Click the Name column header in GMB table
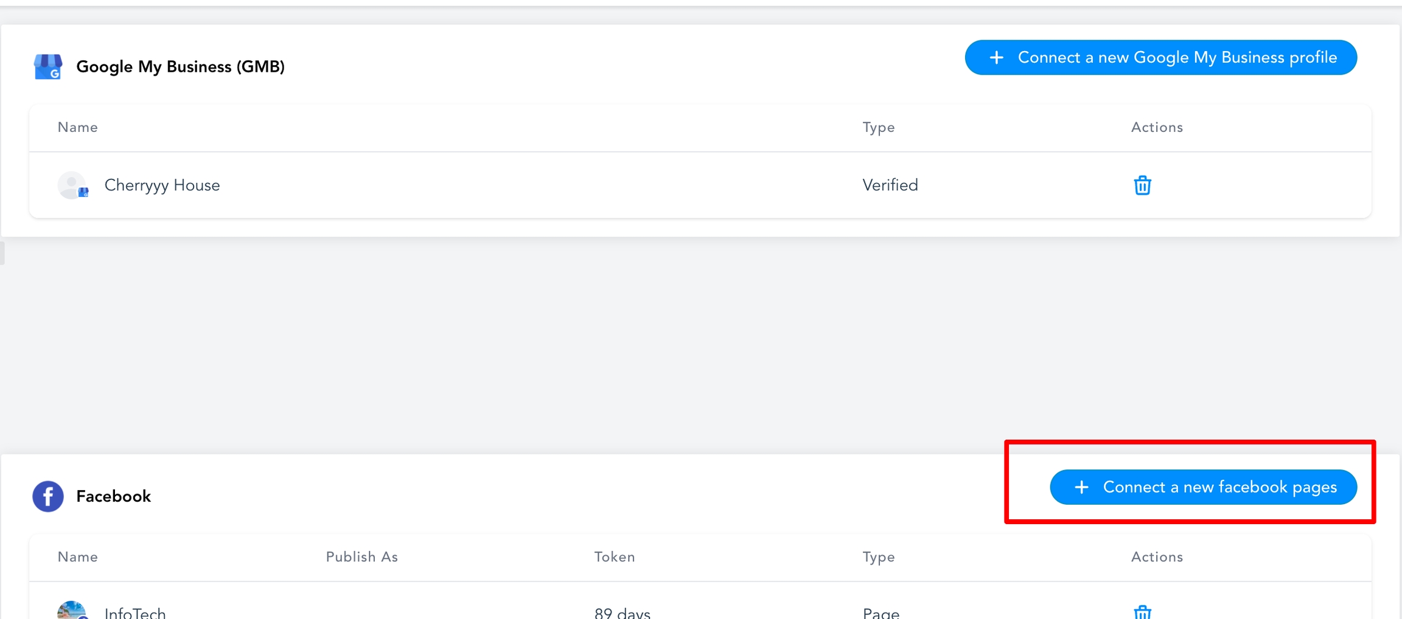 [77, 127]
